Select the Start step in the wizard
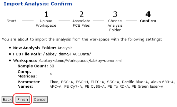The width and height of the screenshot is (177, 107). [x=11, y=21]
